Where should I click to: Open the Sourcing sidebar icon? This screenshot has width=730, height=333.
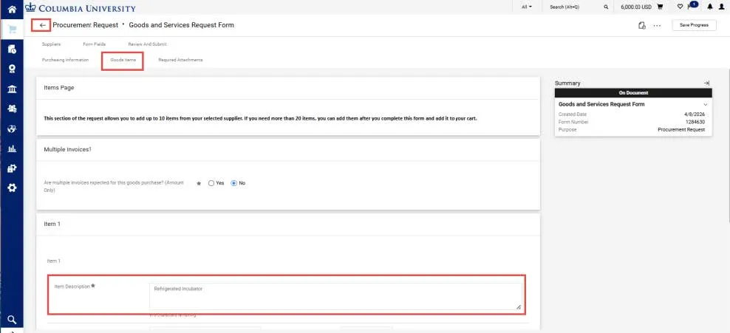[x=12, y=128]
